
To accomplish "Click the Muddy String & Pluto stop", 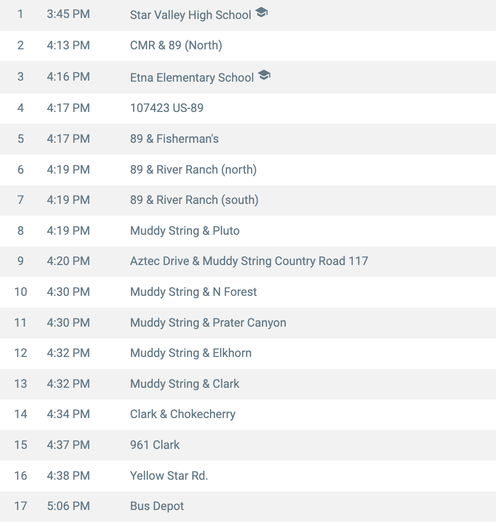I will tap(185, 231).
